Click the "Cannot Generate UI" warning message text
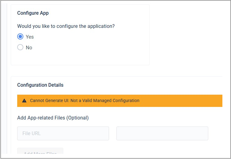The image size is (231, 159). pyautogui.click(x=84, y=100)
